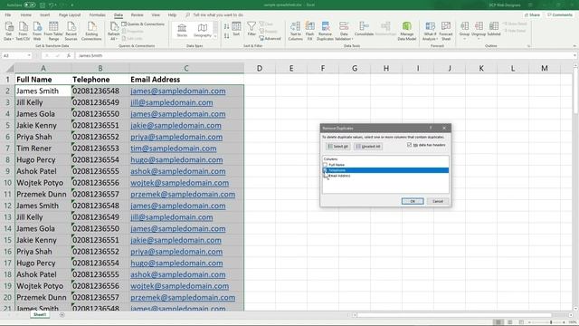579x326 pixels.
Task: Cancel the Remove Duplicates dialog
Action: click(438, 201)
